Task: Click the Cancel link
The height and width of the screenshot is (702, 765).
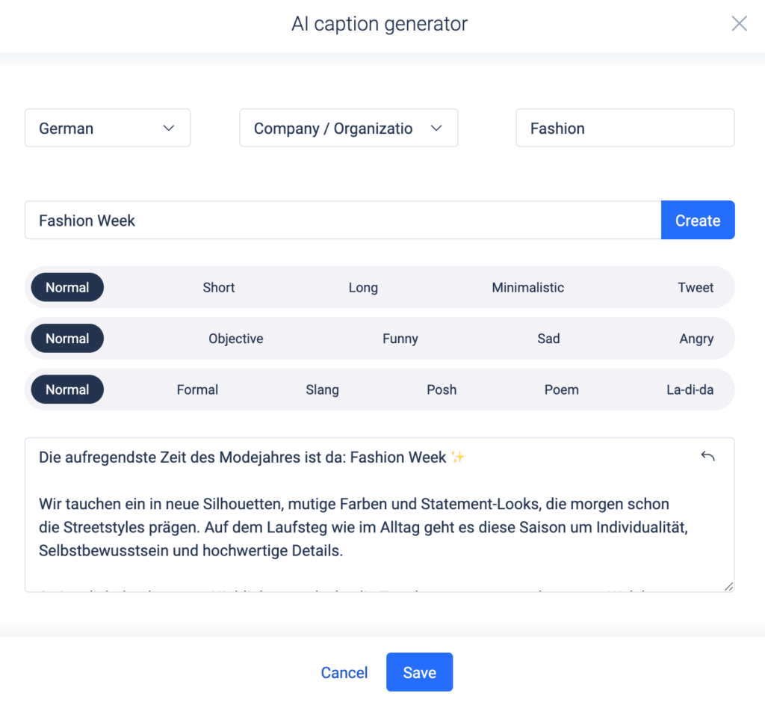Action: (344, 673)
